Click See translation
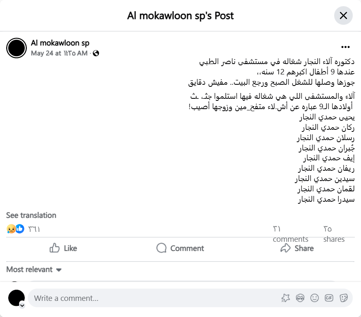 tap(31, 215)
